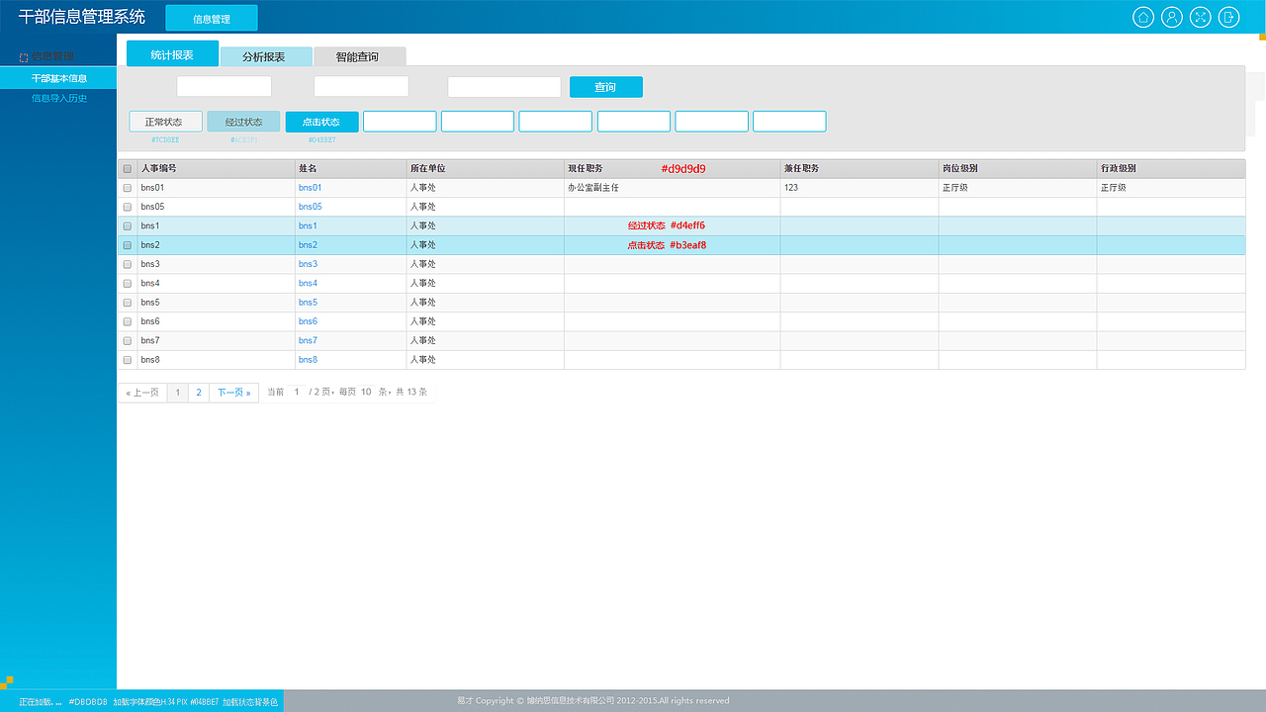1266x712 pixels.
Task: Open the bns05 name link
Action: click(x=310, y=207)
